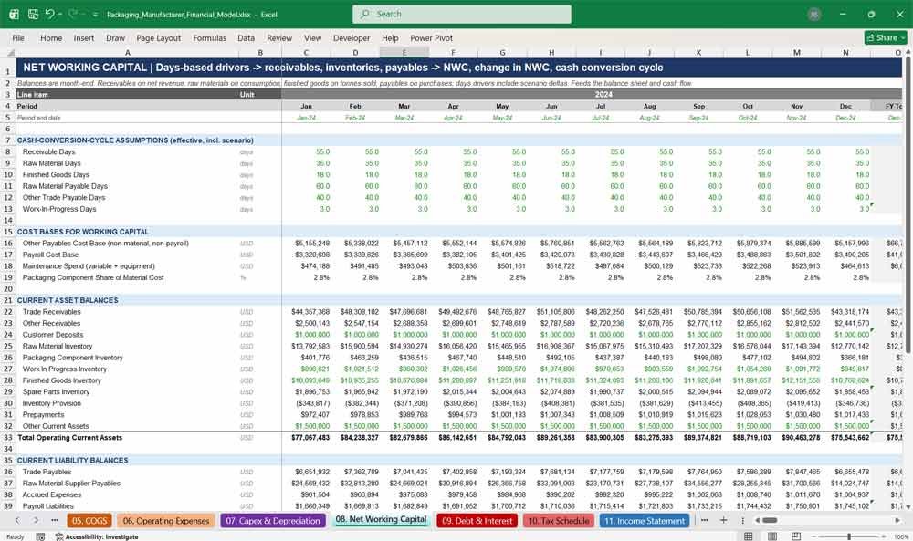The image size is (913, 541).
Task: Switch to the Insert ribbon tab
Action: [x=84, y=37]
